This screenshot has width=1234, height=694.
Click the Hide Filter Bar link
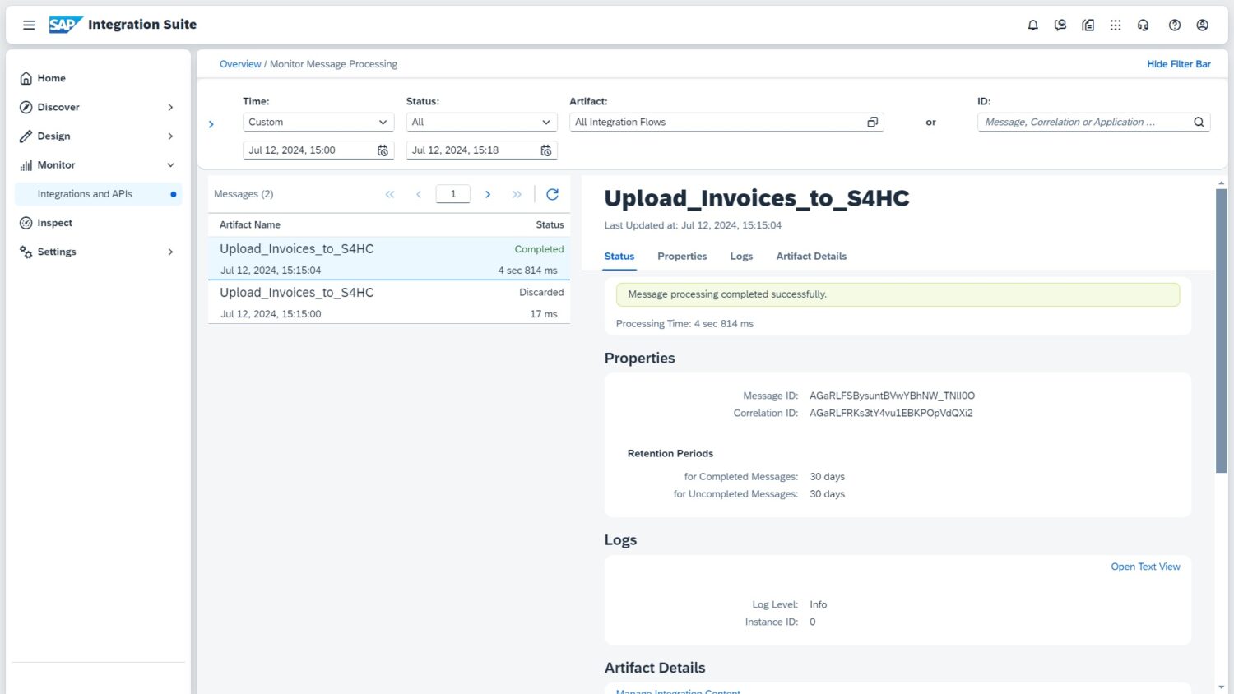click(1178, 64)
